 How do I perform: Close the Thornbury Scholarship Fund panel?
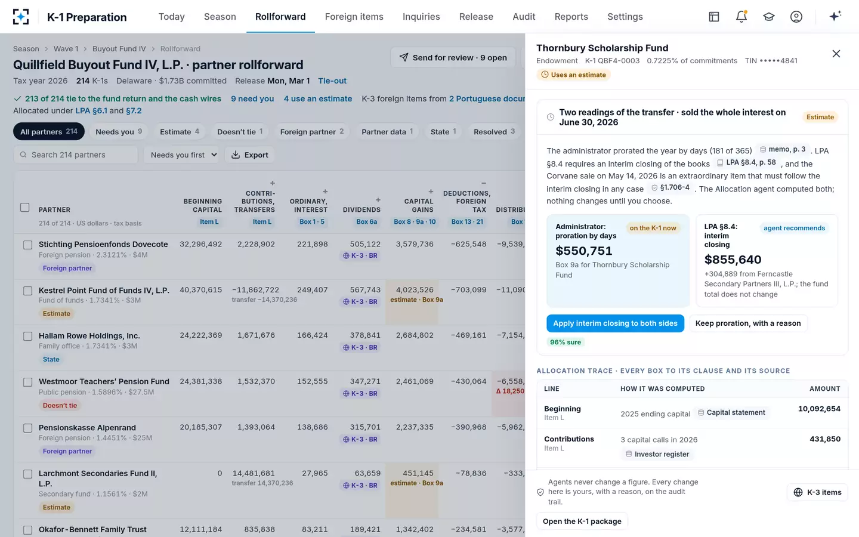click(836, 54)
